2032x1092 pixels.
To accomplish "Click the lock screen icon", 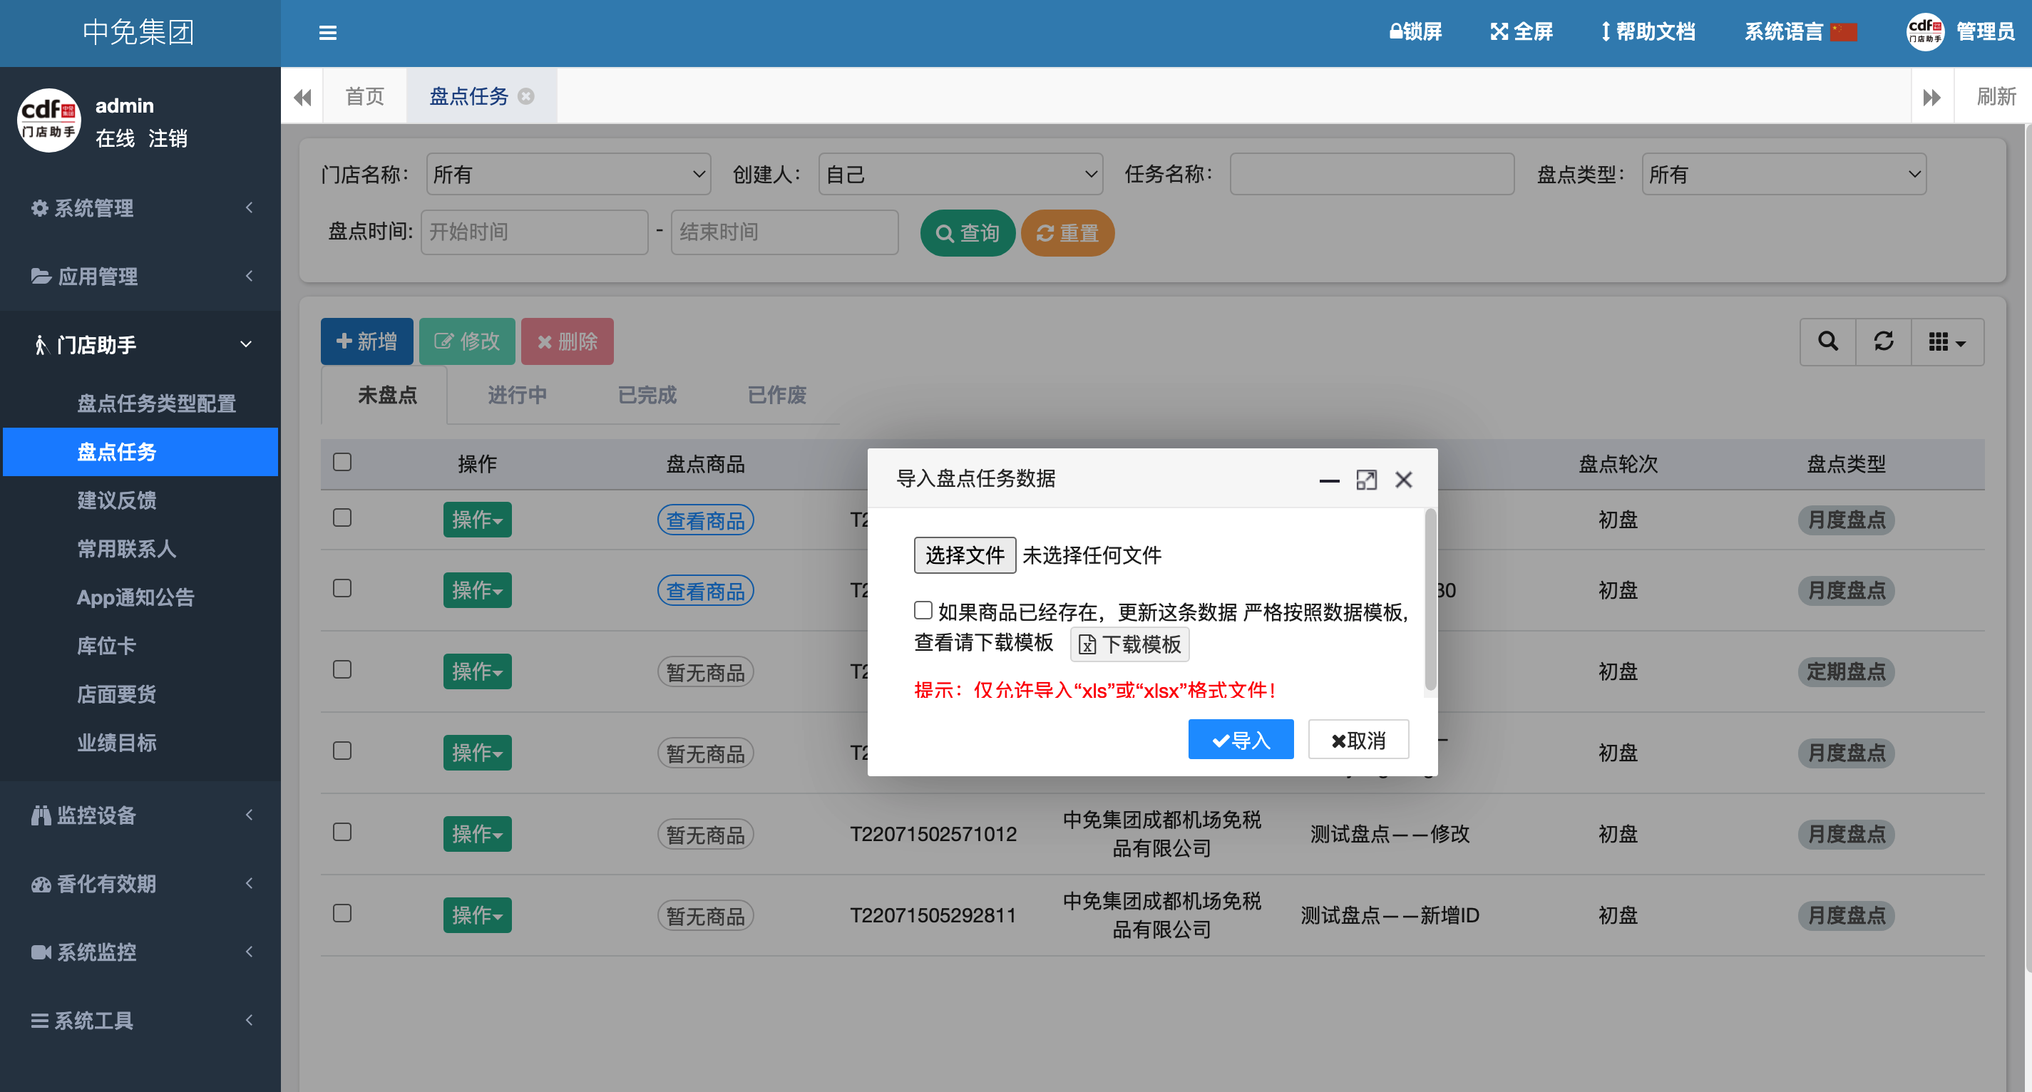I will (1395, 31).
